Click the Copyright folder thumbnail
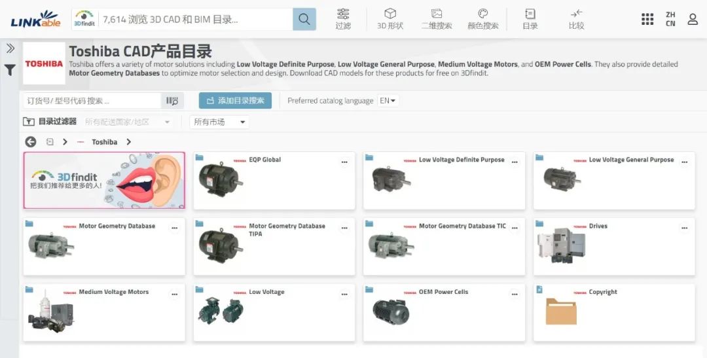Screen dimensions: 707x358 click(x=561, y=311)
